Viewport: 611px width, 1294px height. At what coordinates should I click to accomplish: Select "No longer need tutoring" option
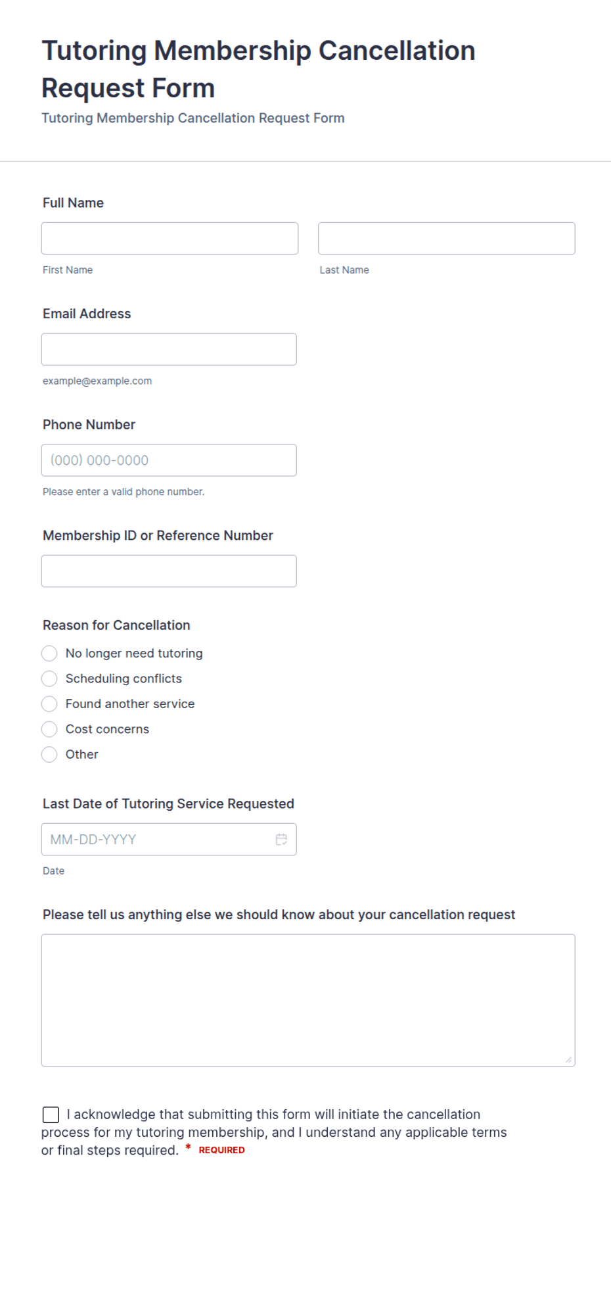[49, 654]
